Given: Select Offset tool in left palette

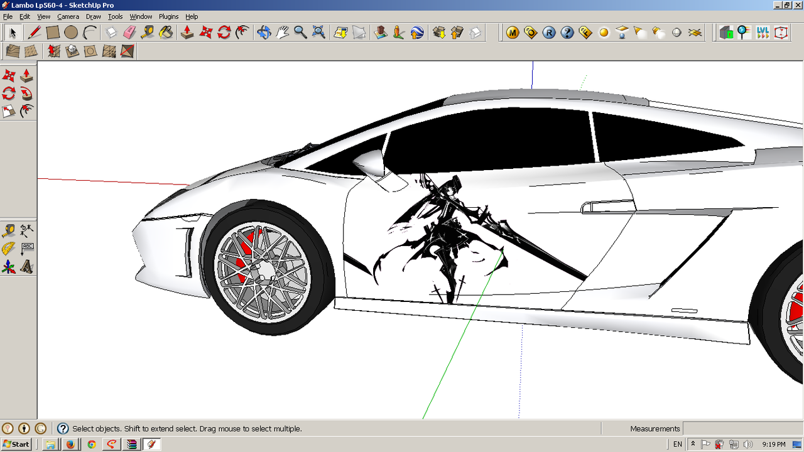Looking at the screenshot, I should [x=27, y=112].
